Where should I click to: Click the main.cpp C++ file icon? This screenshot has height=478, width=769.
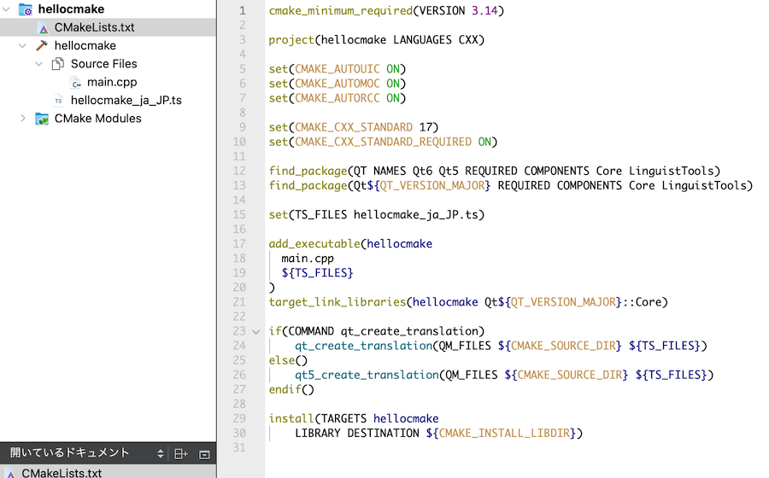[75, 83]
